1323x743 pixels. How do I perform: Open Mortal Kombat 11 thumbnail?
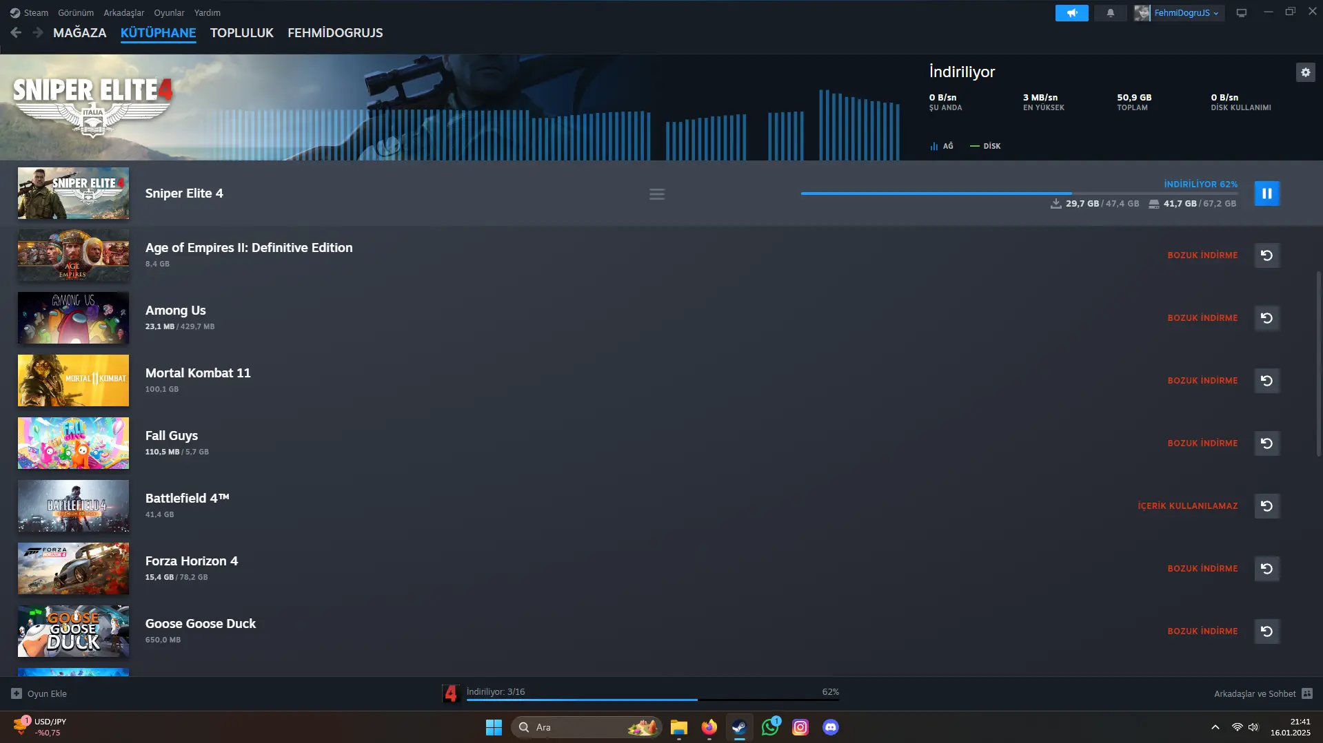point(73,381)
